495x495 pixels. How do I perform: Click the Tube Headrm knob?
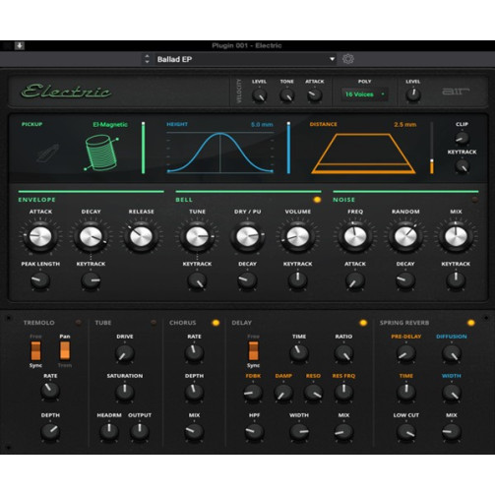[x=109, y=431]
